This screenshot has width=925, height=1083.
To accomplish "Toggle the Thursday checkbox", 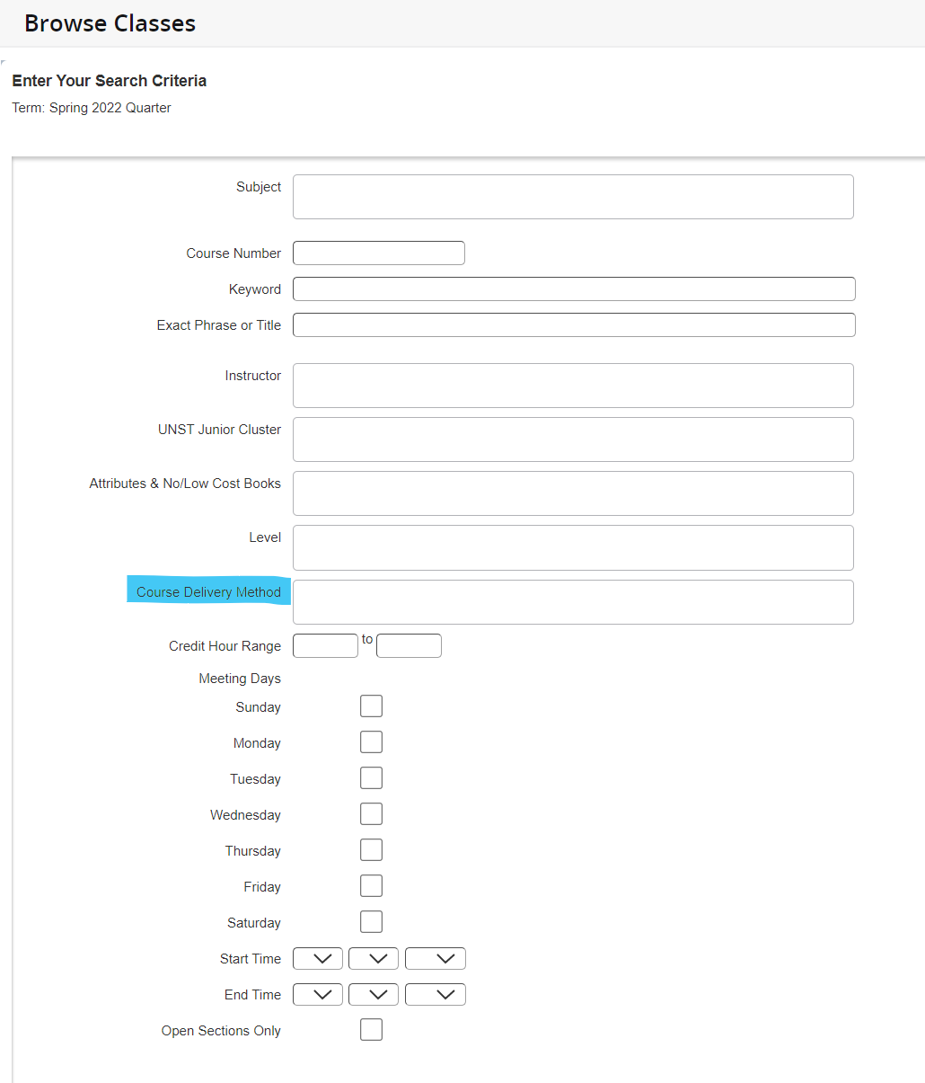I will pyautogui.click(x=371, y=849).
